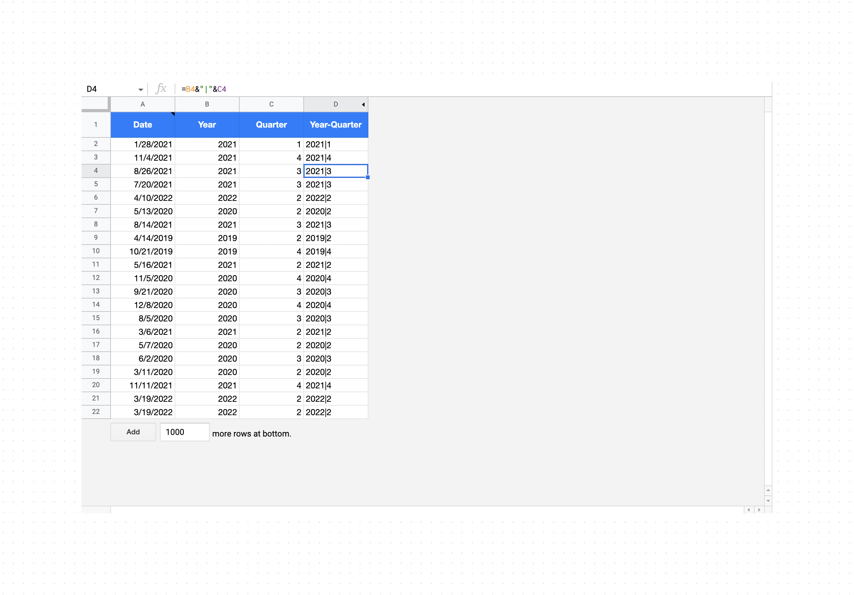Image resolution: width=854 pixels, height=595 pixels.
Task: Click the blue fill handle of cell D4
Action: pos(367,178)
